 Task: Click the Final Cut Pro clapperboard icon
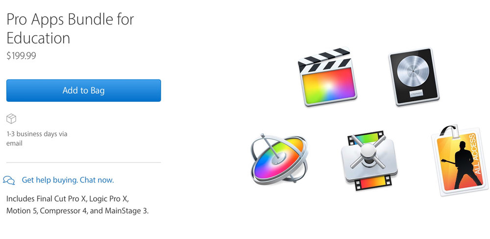click(327, 76)
